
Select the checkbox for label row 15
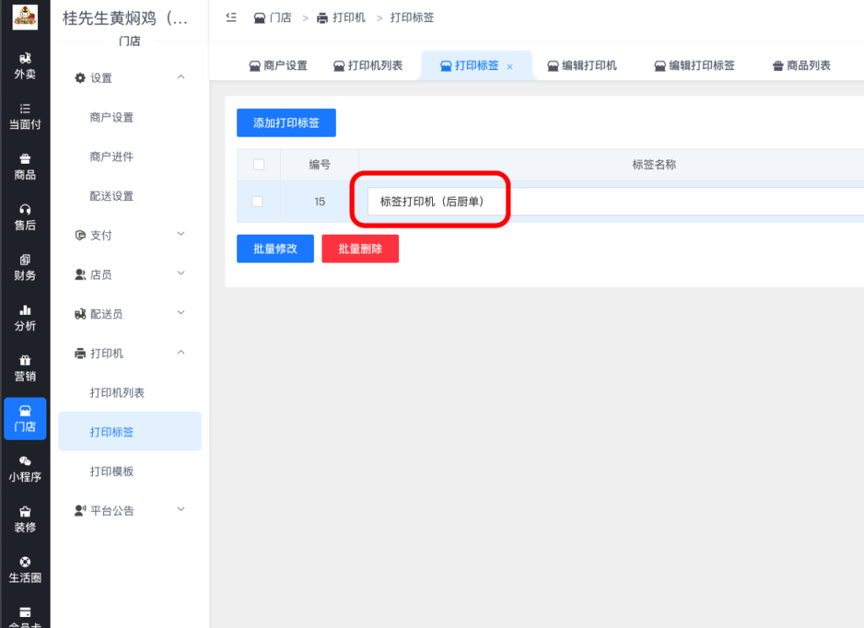click(x=258, y=201)
